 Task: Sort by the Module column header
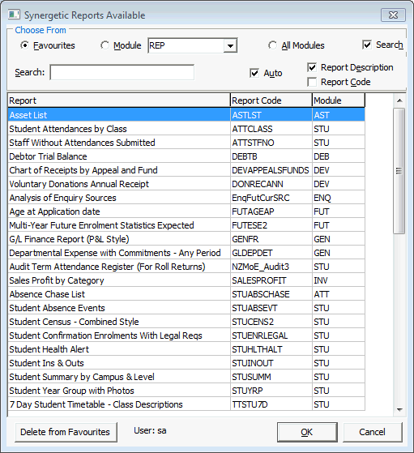(x=339, y=100)
